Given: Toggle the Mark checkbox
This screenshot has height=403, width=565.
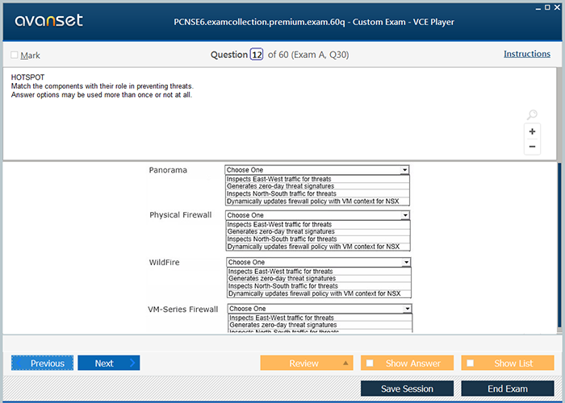Looking at the screenshot, I should pos(15,56).
